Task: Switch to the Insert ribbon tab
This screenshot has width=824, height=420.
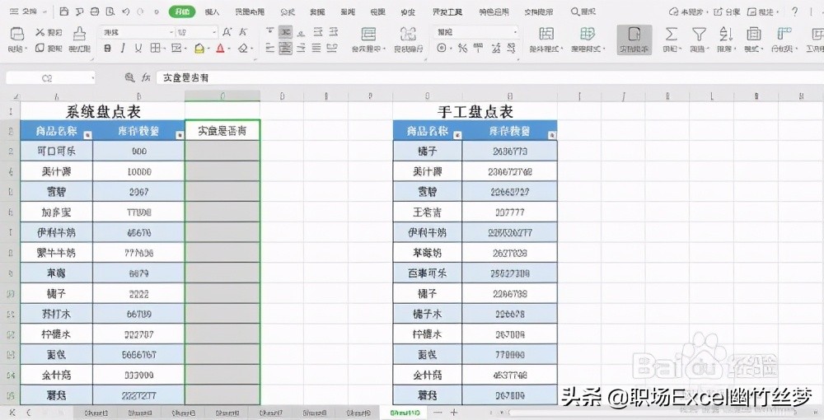Action: coord(212,12)
